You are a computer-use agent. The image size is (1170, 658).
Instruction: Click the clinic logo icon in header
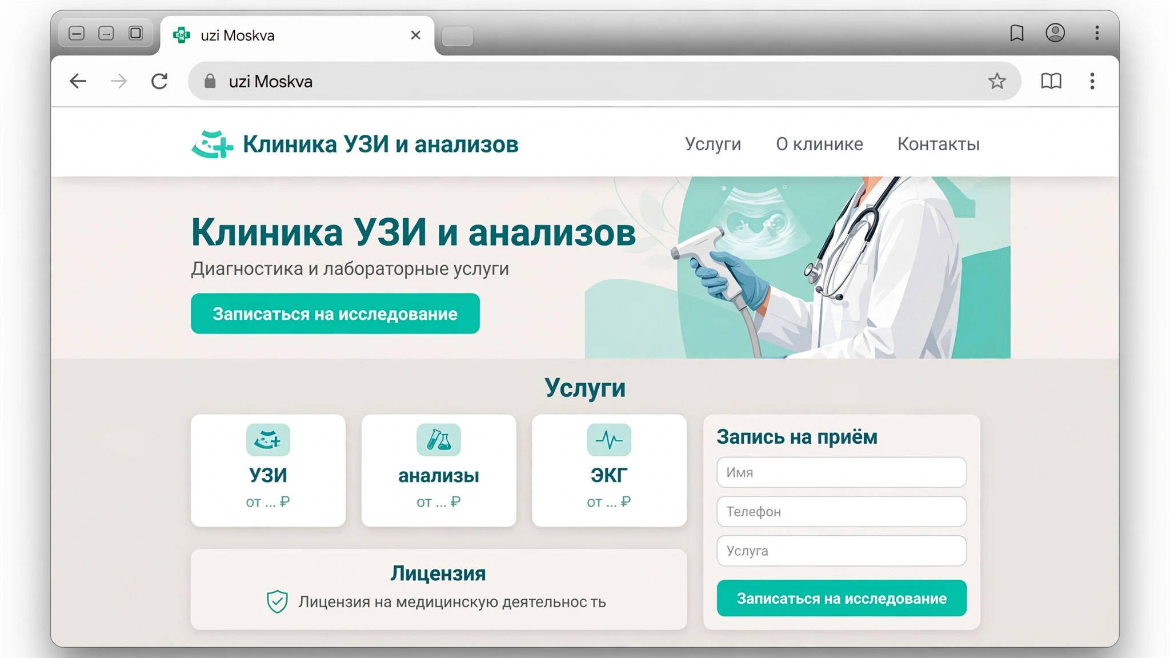212,144
